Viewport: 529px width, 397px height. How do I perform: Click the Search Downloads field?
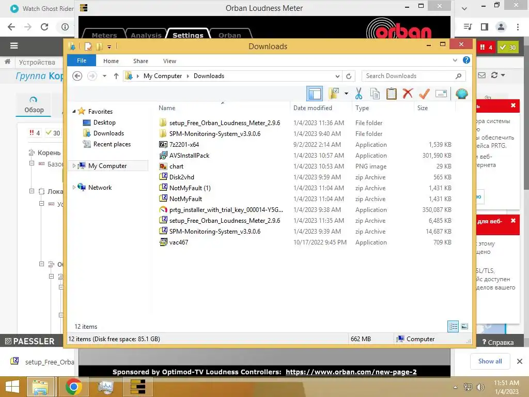click(x=414, y=76)
